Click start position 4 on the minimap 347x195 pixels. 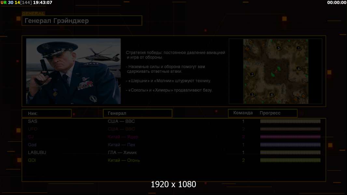tap(298, 68)
